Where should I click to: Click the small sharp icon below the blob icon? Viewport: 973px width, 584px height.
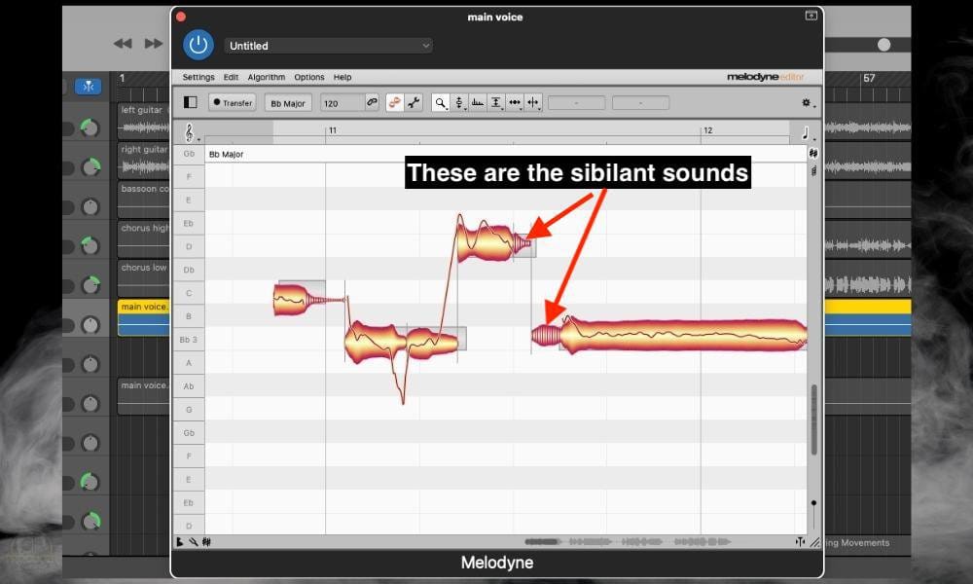(x=813, y=170)
